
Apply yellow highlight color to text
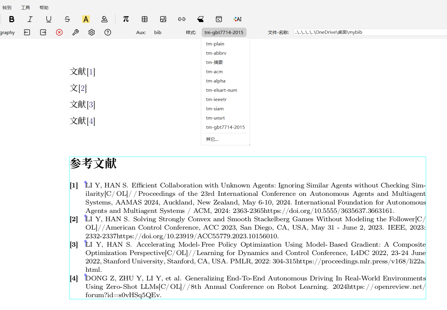[86, 19]
